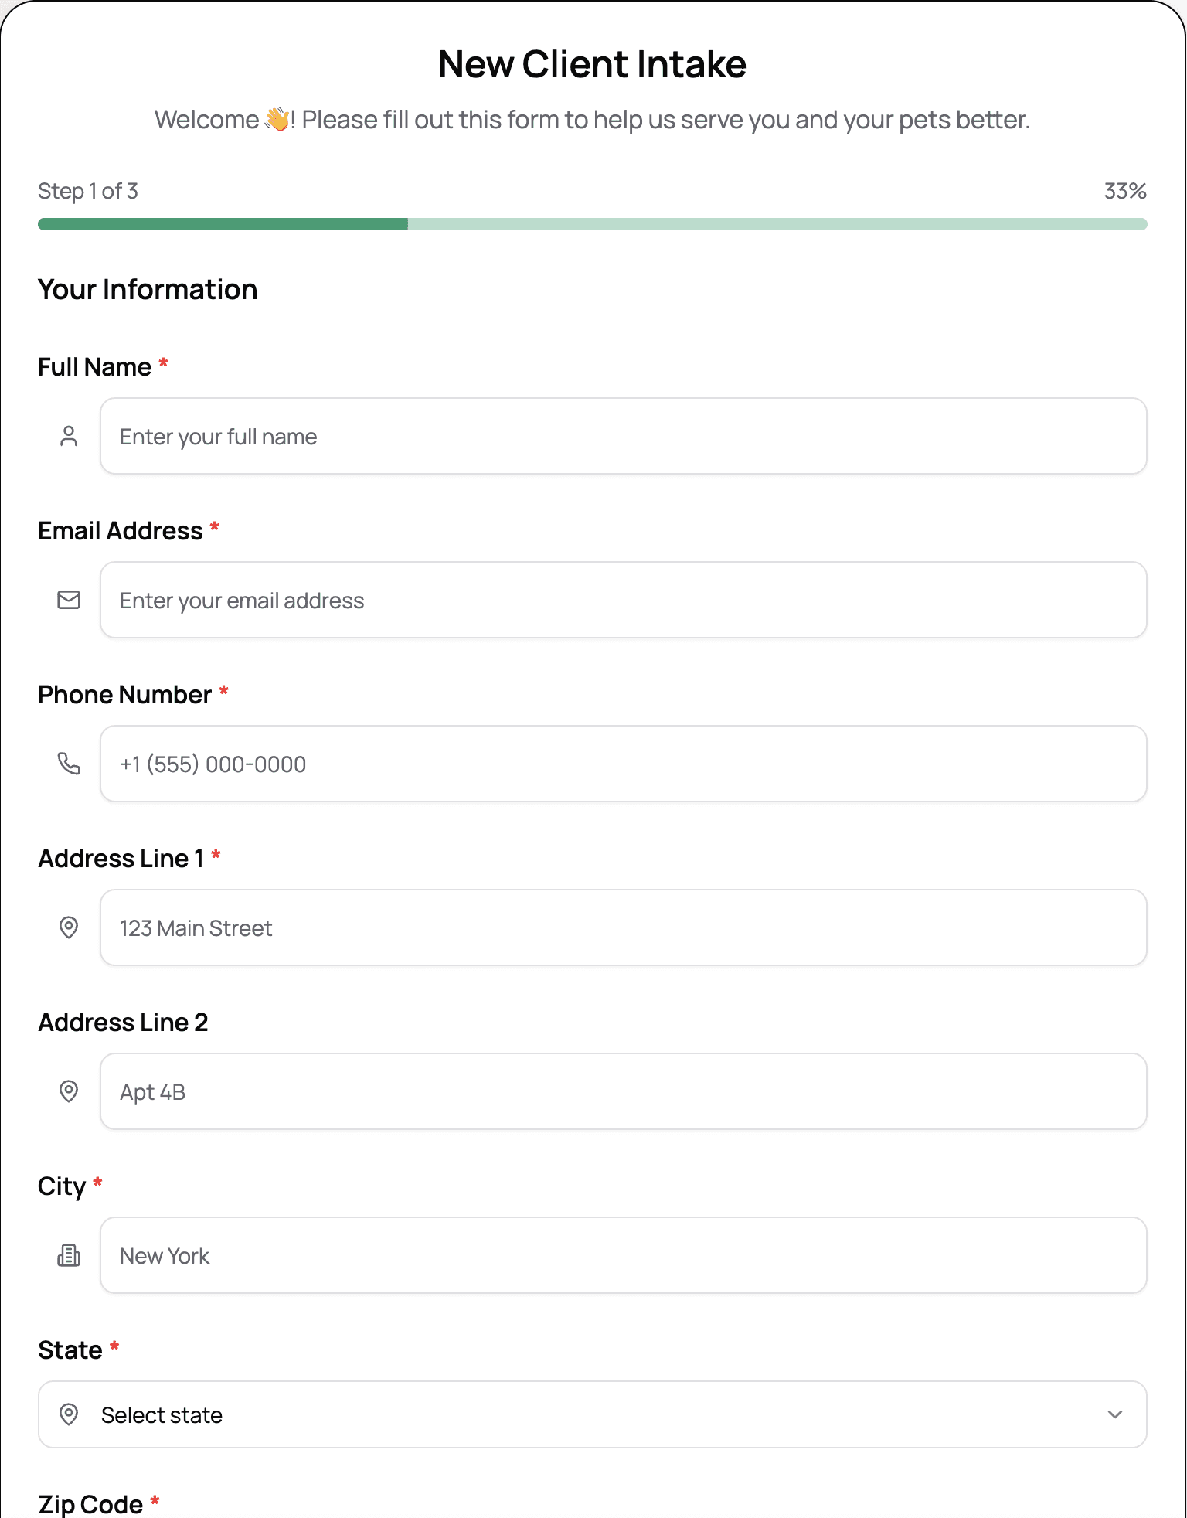The height and width of the screenshot is (1518, 1187).
Task: Click the Apt 4B address line field
Action: 623,1091
